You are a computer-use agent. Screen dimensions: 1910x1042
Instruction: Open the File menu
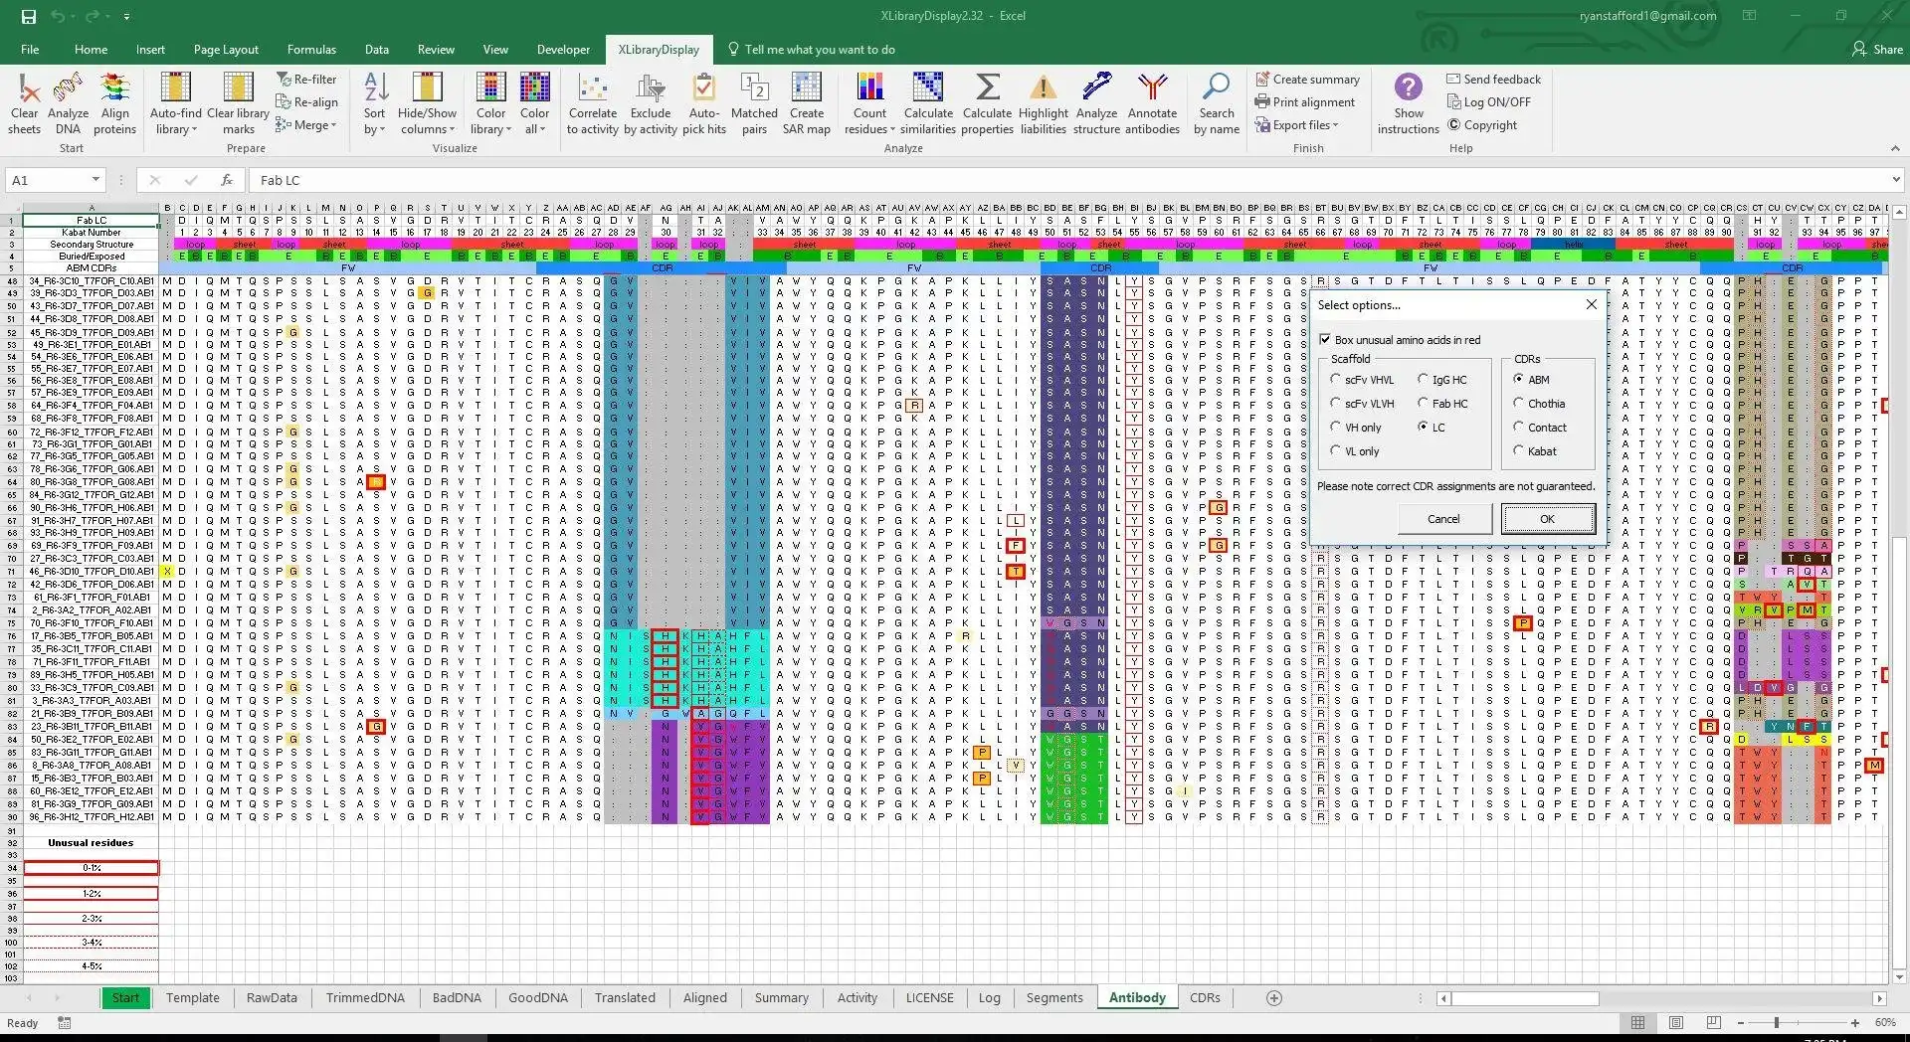point(30,50)
